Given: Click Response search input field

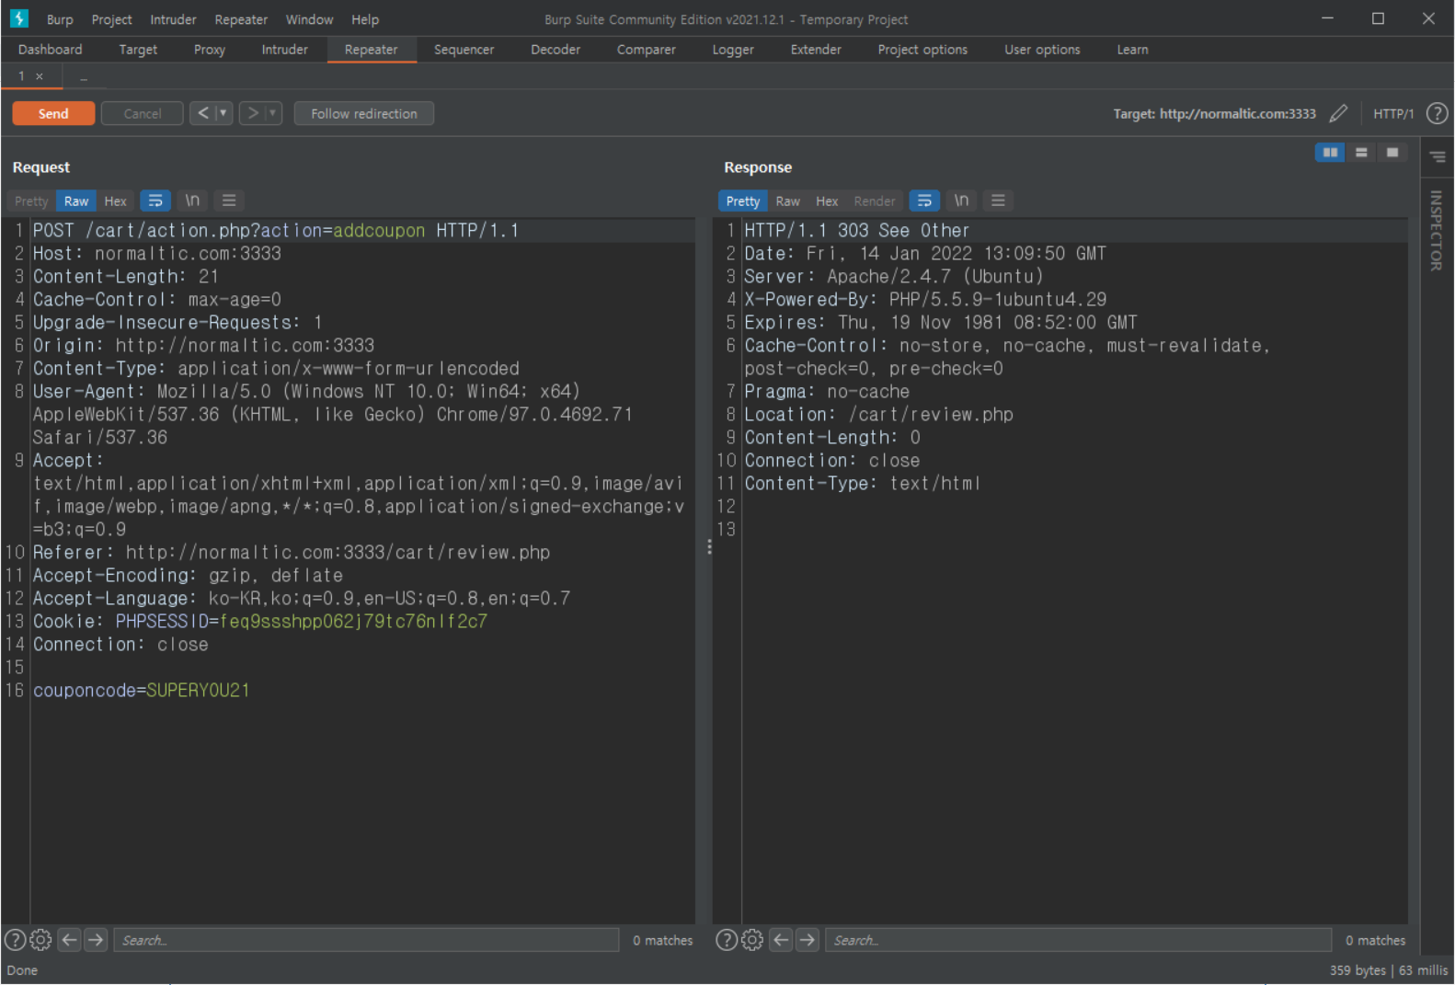Looking at the screenshot, I should [x=1078, y=940].
